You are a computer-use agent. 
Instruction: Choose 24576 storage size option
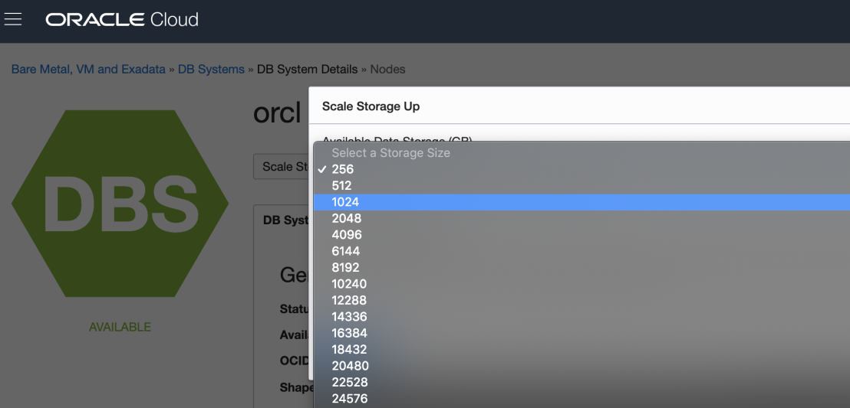[349, 398]
